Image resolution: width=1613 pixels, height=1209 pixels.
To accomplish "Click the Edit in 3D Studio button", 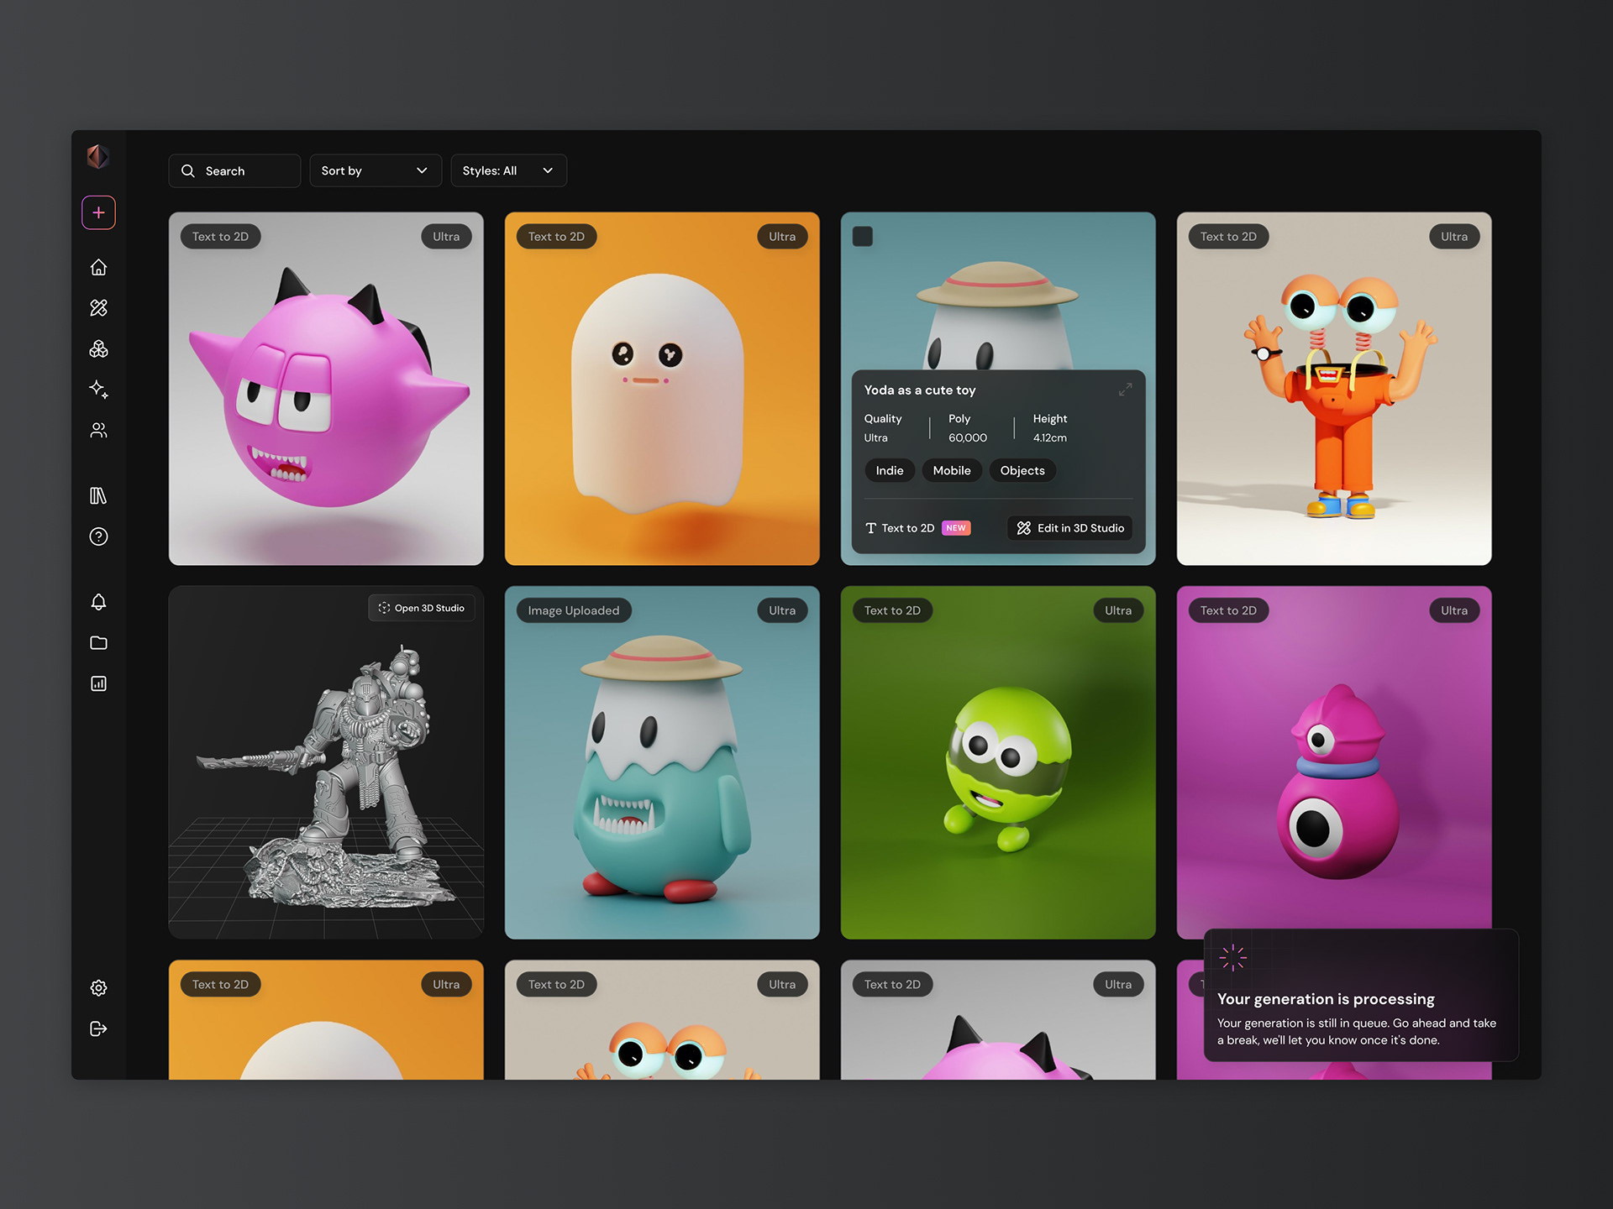I will coord(1070,528).
